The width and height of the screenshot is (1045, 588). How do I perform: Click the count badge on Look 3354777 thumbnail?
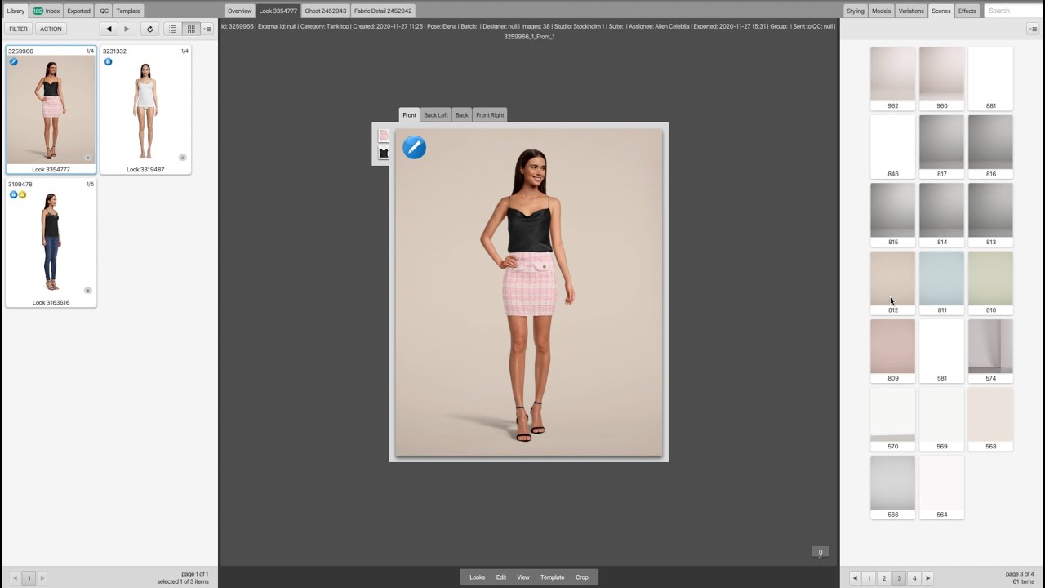(88, 158)
